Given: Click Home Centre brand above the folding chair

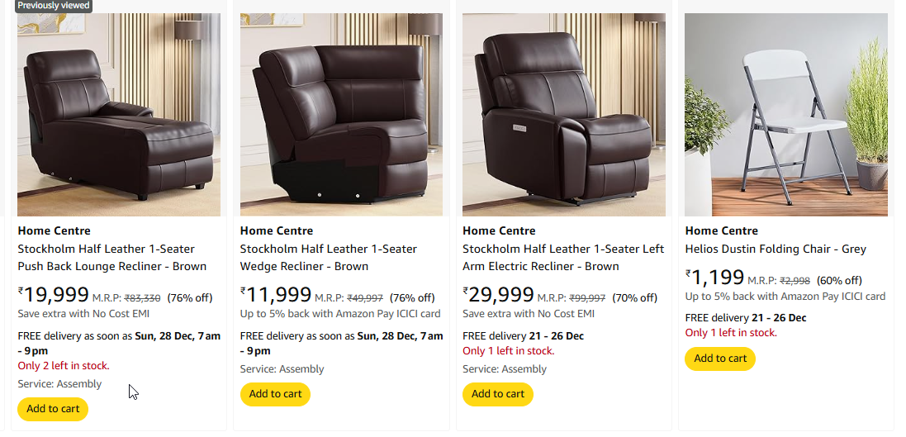Looking at the screenshot, I should 721,230.
